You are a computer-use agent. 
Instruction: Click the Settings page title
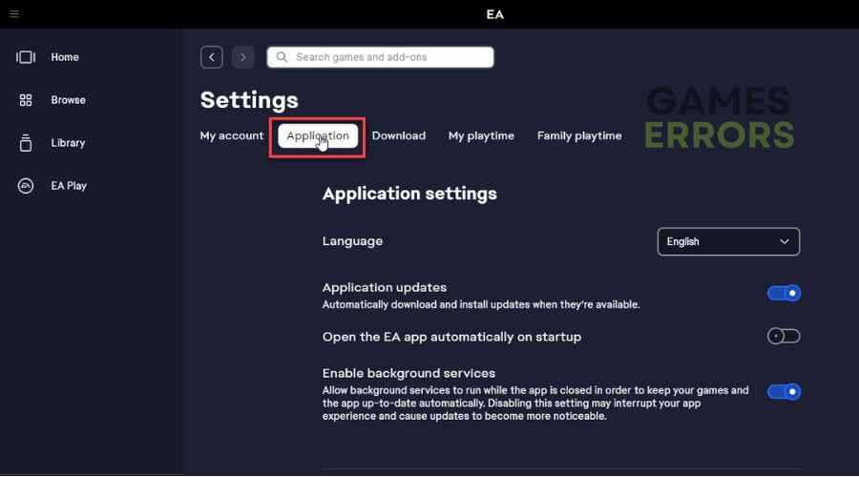click(249, 100)
